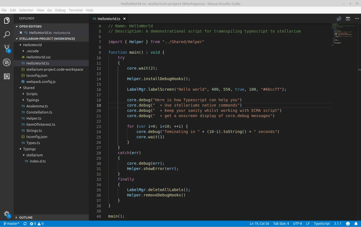The height and width of the screenshot is (227, 361).
Task: Click the errors count in status bar
Action: tap(33, 224)
